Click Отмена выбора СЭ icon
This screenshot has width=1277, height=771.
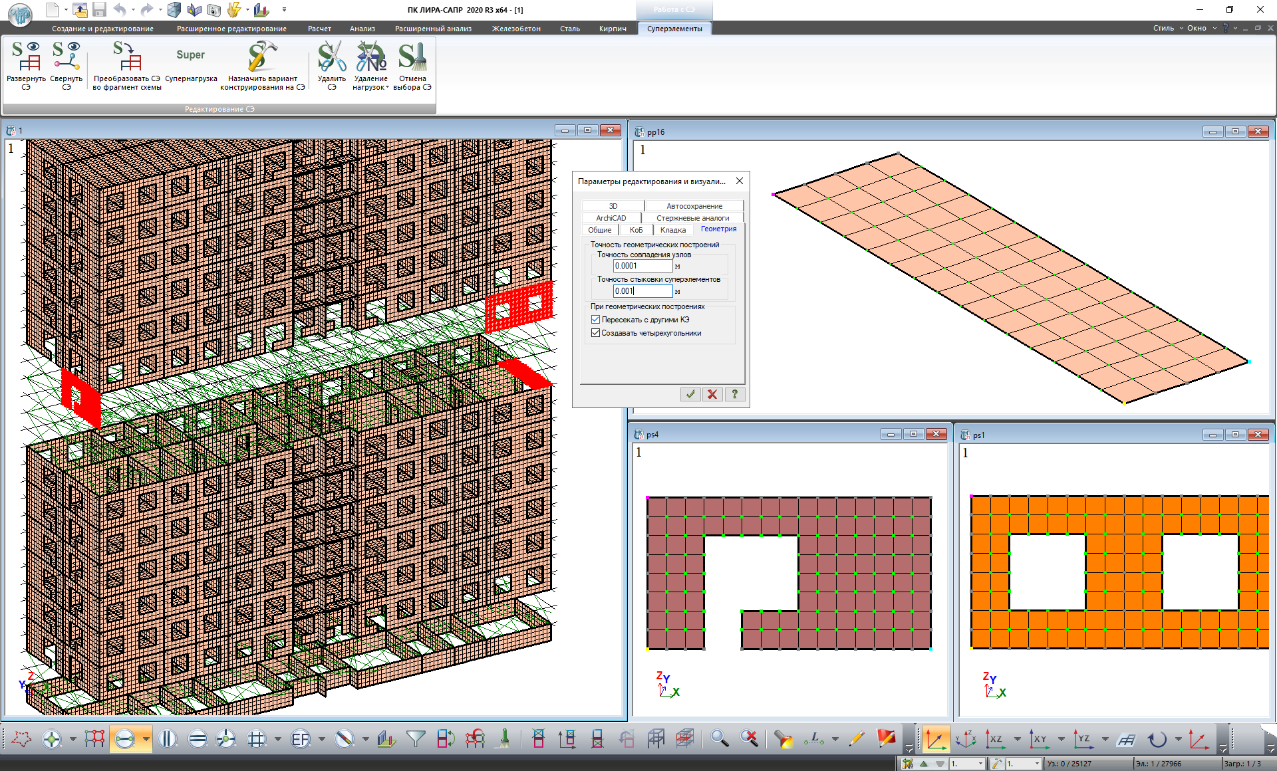(x=412, y=58)
